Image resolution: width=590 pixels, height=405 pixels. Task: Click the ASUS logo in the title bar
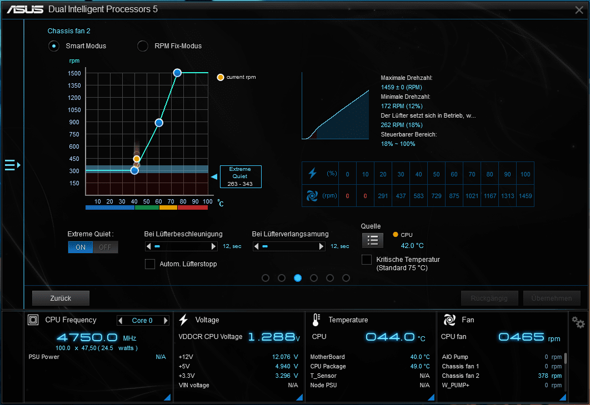(x=25, y=9)
